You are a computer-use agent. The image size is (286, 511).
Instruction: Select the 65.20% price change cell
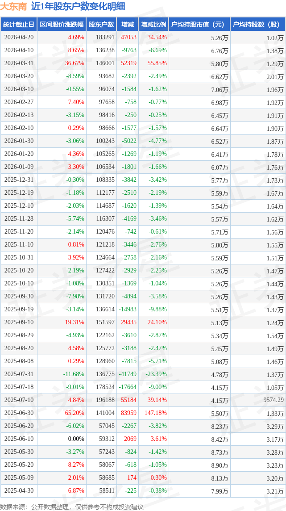[x=75, y=413]
